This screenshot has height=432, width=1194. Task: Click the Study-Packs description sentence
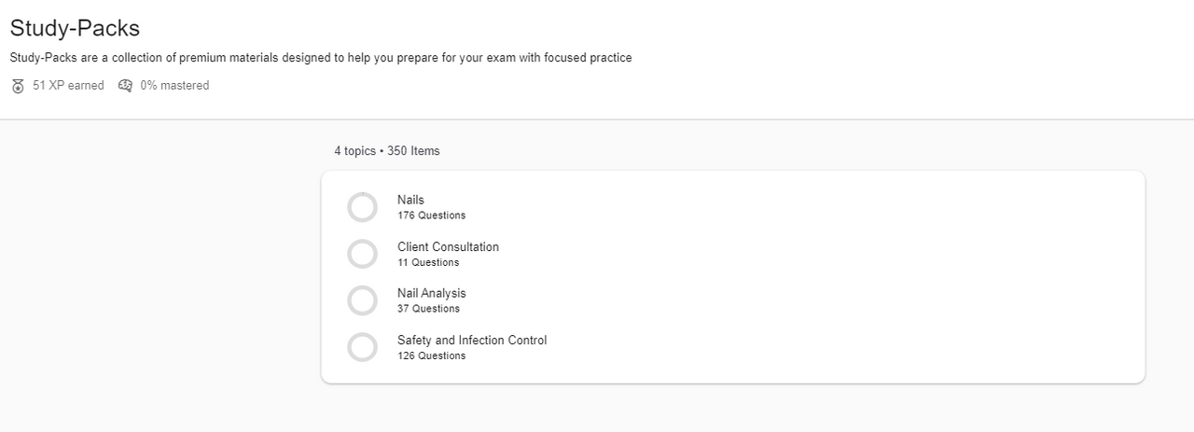coord(321,58)
